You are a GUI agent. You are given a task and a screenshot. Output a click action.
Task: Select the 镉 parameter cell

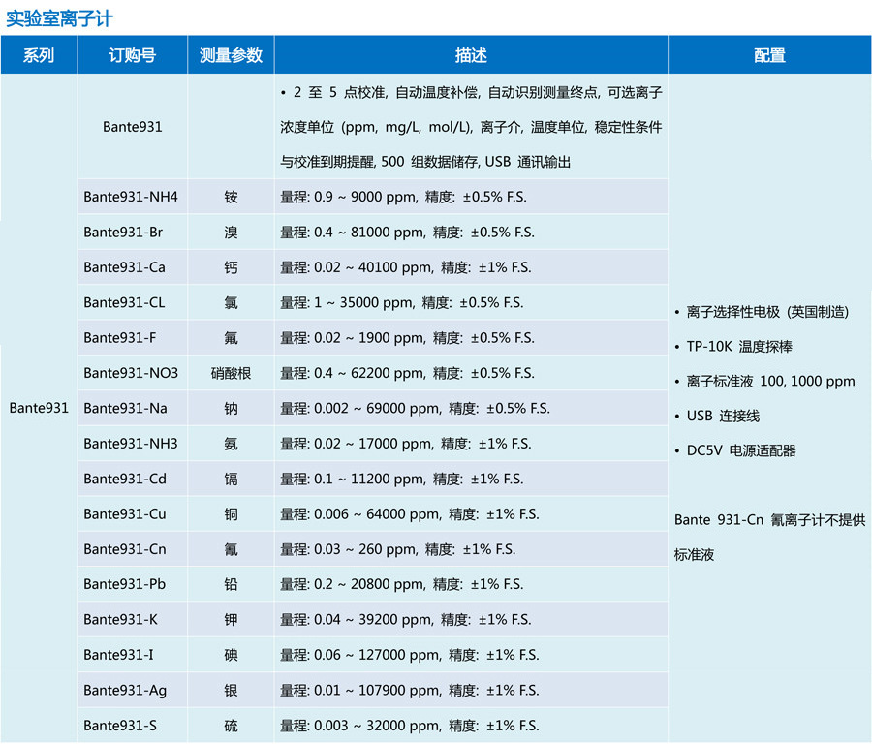coord(231,479)
